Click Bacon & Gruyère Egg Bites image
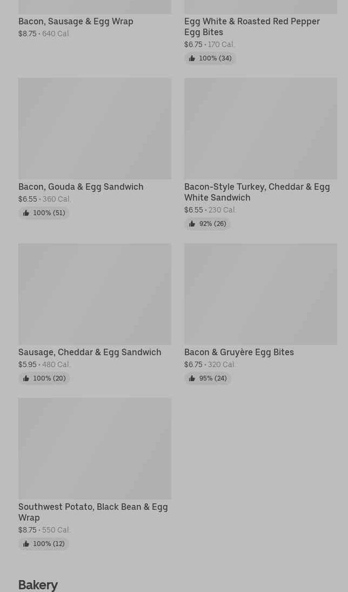The image size is (348, 592). (260, 294)
